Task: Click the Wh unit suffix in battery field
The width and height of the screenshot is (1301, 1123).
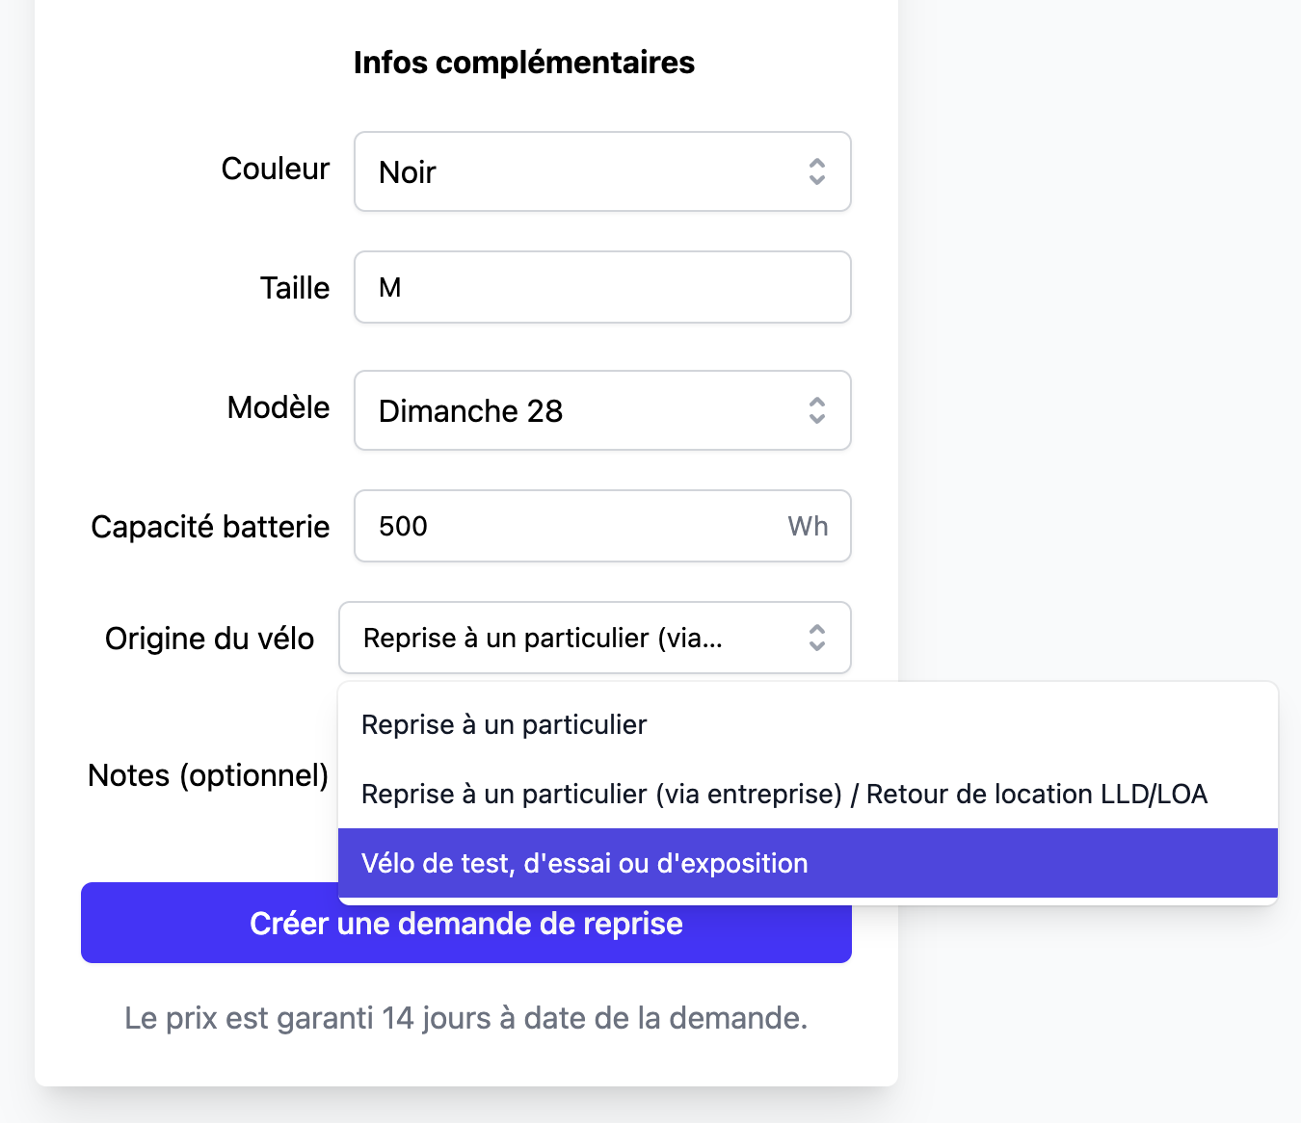Action: point(808,526)
